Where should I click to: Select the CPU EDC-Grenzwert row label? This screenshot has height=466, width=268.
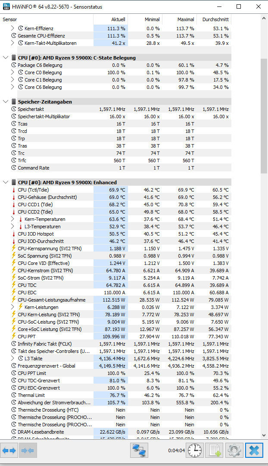39,388
